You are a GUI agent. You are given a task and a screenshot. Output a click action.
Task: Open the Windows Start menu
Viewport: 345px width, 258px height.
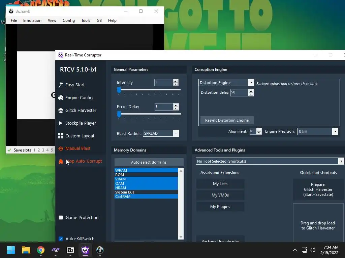coord(11,250)
